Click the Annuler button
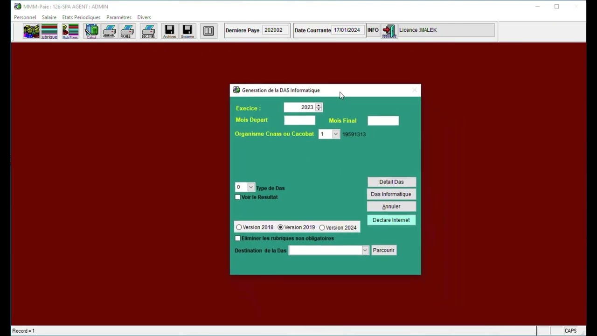Image resolution: width=597 pixels, height=336 pixels. click(391, 206)
